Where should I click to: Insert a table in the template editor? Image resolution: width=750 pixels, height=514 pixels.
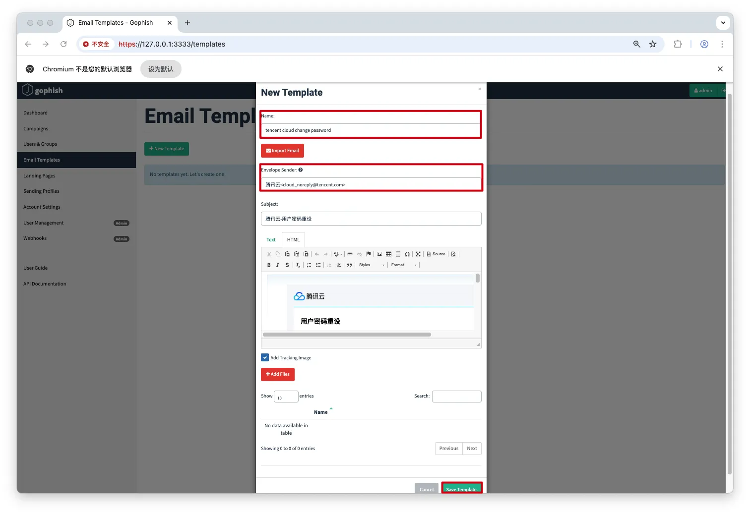[388, 254]
